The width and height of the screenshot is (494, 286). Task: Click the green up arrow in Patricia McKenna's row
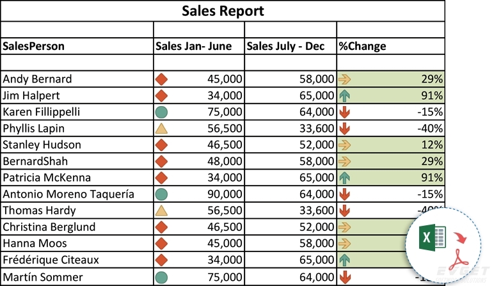pyautogui.click(x=346, y=178)
